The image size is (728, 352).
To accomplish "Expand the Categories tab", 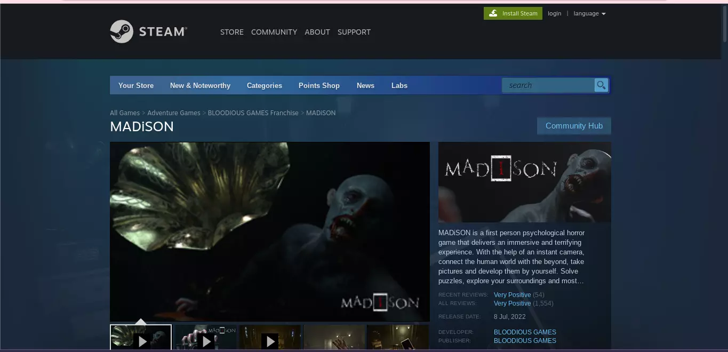I will click(x=265, y=85).
